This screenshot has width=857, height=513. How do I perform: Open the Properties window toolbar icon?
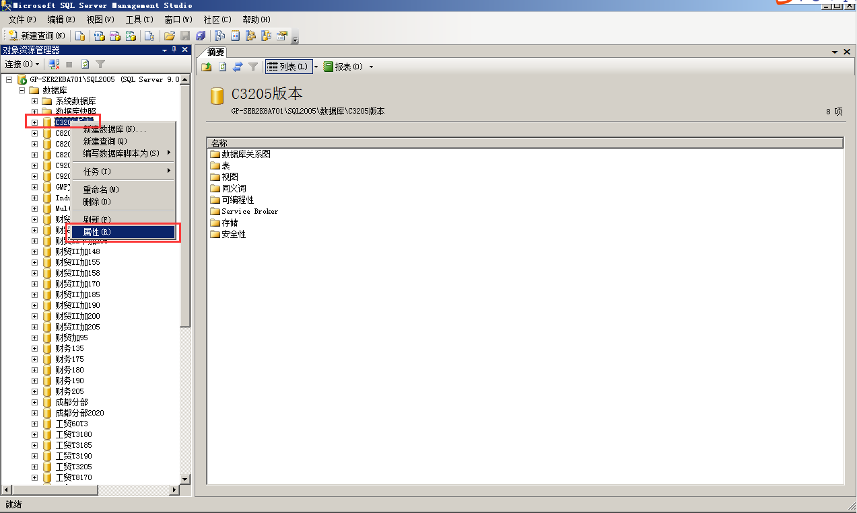pos(282,36)
